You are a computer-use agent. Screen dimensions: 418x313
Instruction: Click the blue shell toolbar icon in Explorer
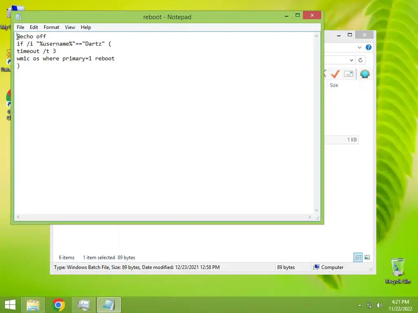pos(365,74)
